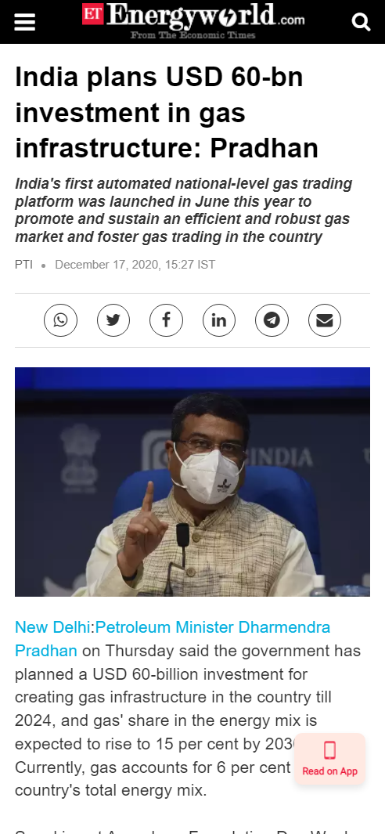Open the minister photo thumbnail
385x834 pixels.
tap(192, 482)
